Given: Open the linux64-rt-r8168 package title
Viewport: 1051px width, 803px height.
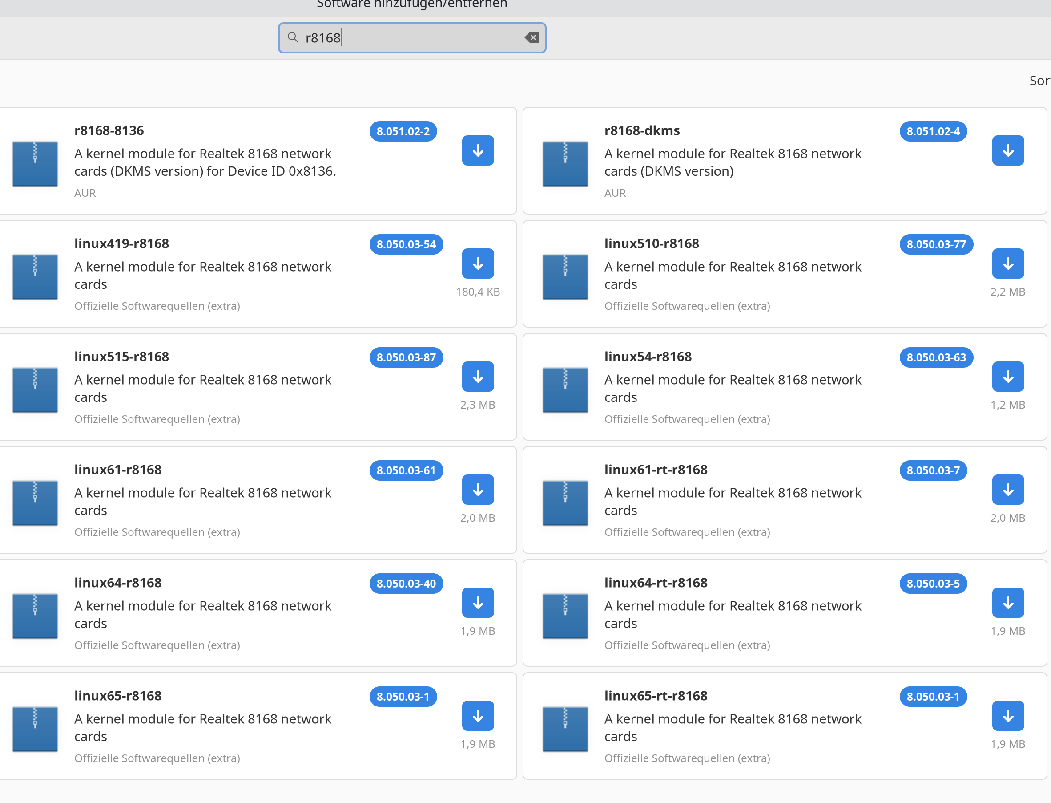Looking at the screenshot, I should pyautogui.click(x=656, y=583).
